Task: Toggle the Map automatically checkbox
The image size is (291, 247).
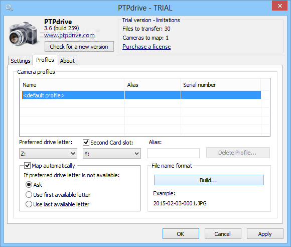Action: 28,165
